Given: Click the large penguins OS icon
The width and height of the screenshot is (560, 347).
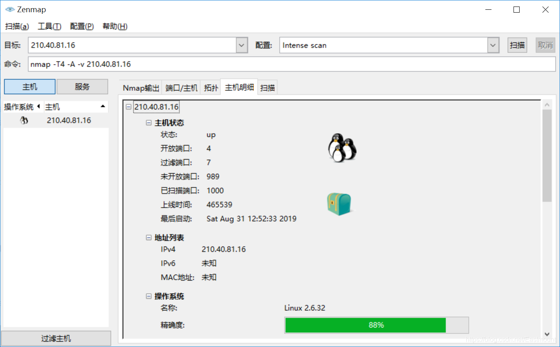Looking at the screenshot, I should pos(342,148).
